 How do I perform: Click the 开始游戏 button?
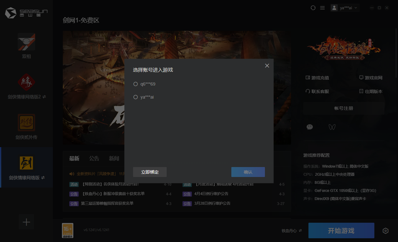click(x=341, y=230)
